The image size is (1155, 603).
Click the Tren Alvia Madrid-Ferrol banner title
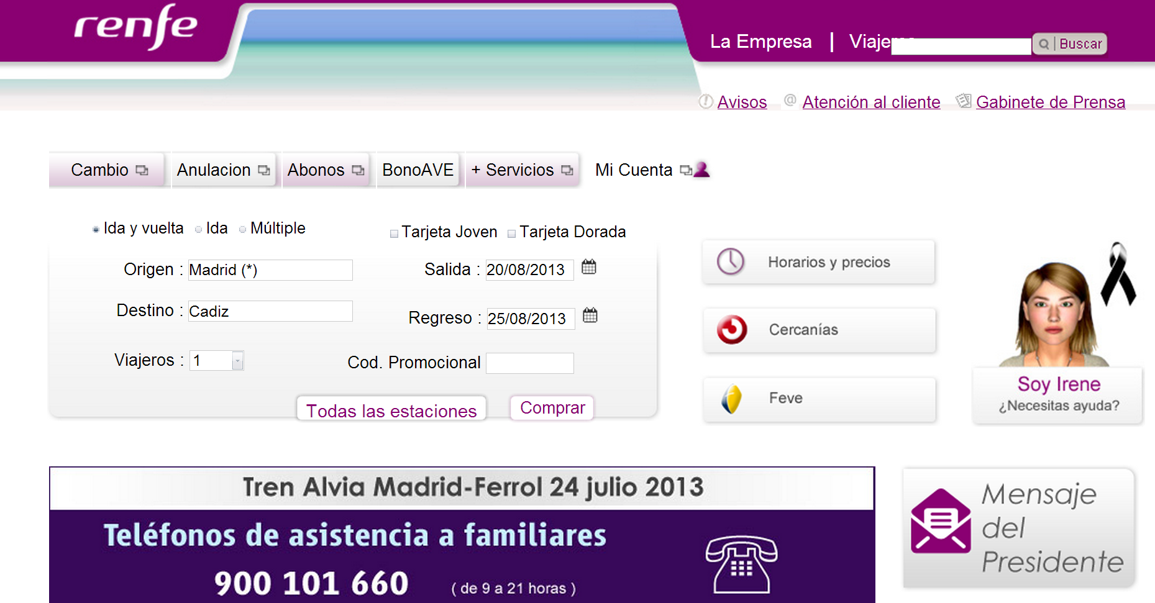(x=473, y=487)
